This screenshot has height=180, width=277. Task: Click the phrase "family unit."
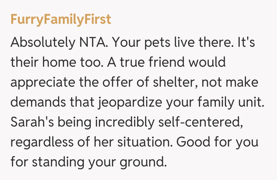pos(231,103)
